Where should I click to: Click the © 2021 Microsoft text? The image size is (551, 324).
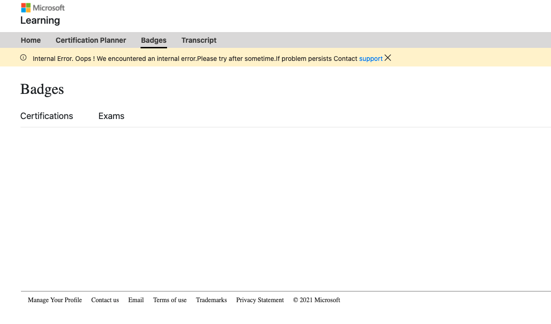click(316, 300)
